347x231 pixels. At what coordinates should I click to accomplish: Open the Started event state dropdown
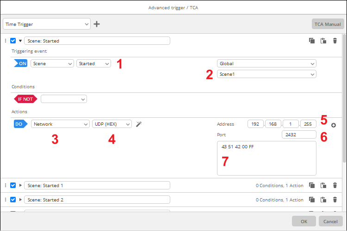tap(93, 63)
